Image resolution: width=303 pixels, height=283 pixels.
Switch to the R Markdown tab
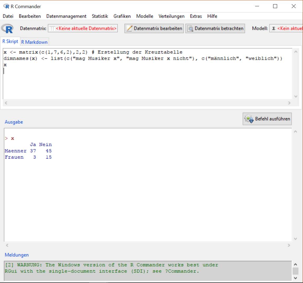(x=34, y=42)
